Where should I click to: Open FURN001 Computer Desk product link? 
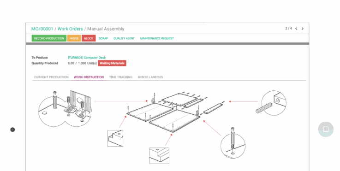(x=87, y=58)
